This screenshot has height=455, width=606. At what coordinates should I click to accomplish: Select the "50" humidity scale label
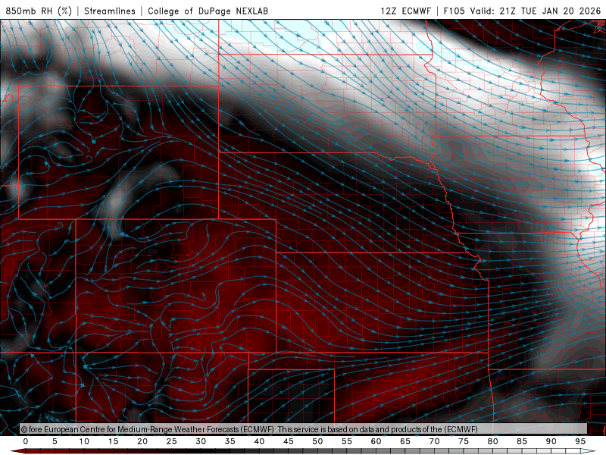tap(317, 441)
